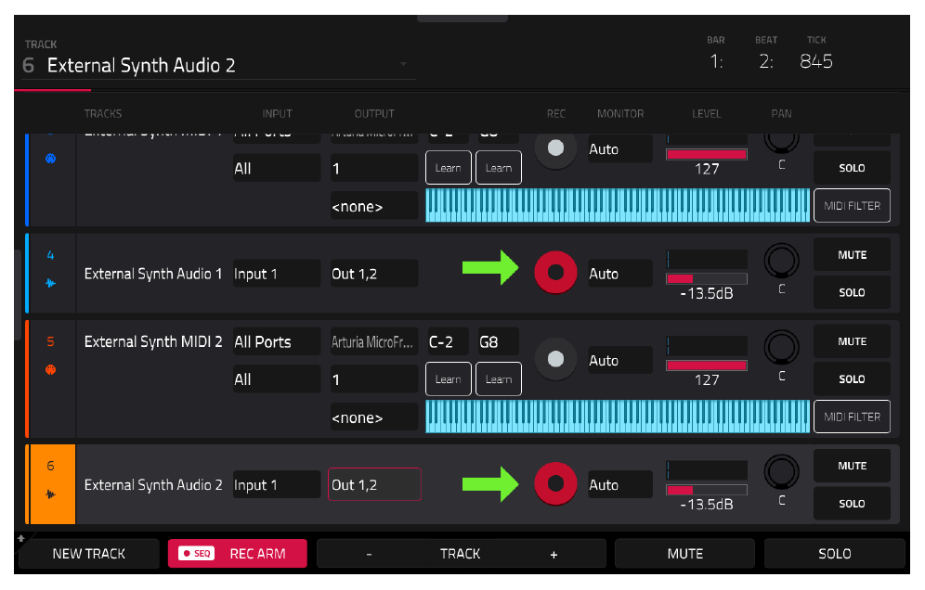Click second Learn button on MIDI 2 track
The image size is (925, 590).
(x=499, y=379)
